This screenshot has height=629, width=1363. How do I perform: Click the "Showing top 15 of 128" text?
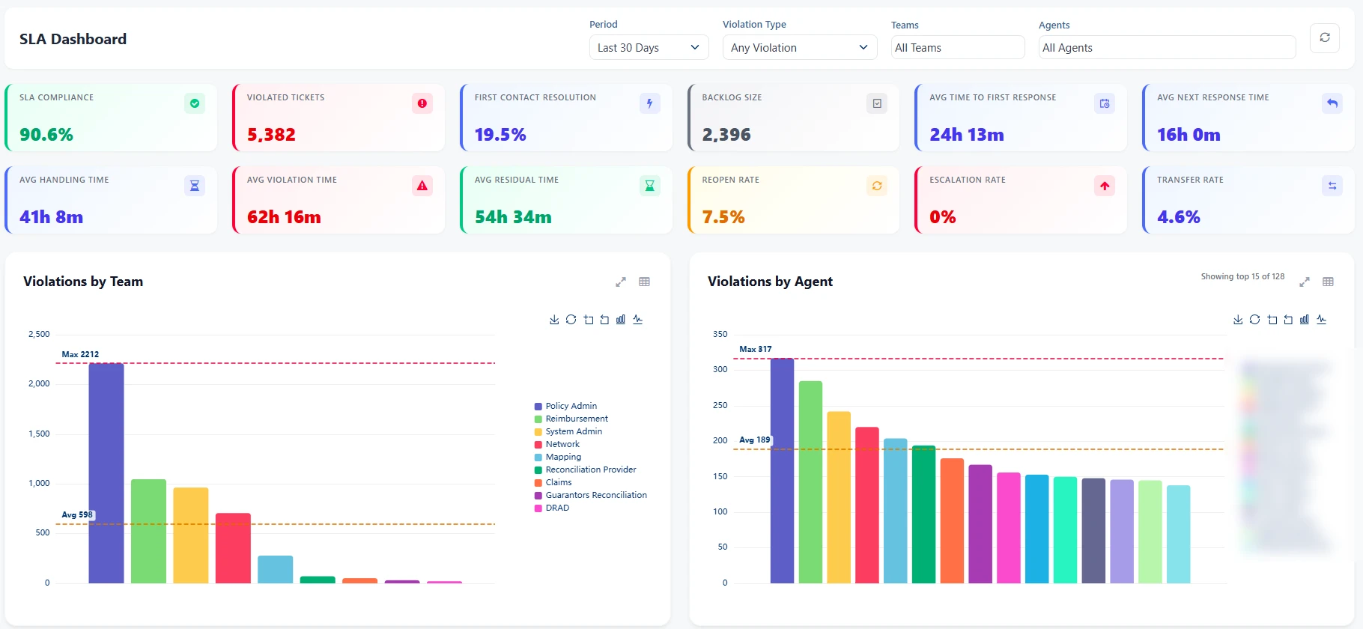(x=1242, y=276)
